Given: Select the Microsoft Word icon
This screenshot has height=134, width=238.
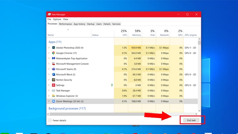Looking at the screenshot, I should (54, 74).
